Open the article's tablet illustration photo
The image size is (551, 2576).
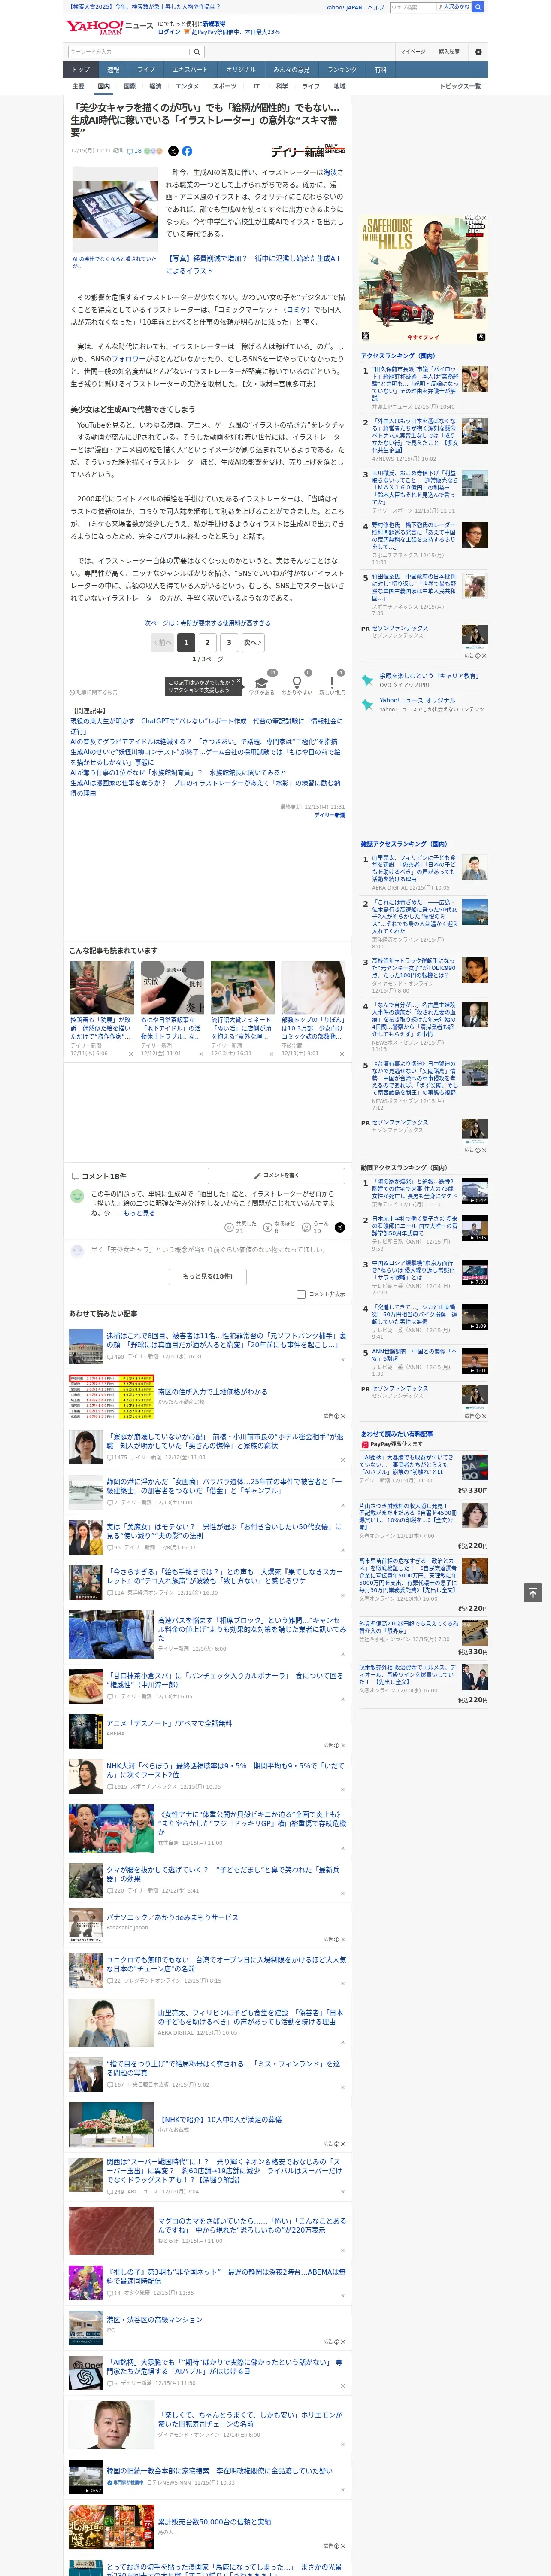tap(114, 209)
